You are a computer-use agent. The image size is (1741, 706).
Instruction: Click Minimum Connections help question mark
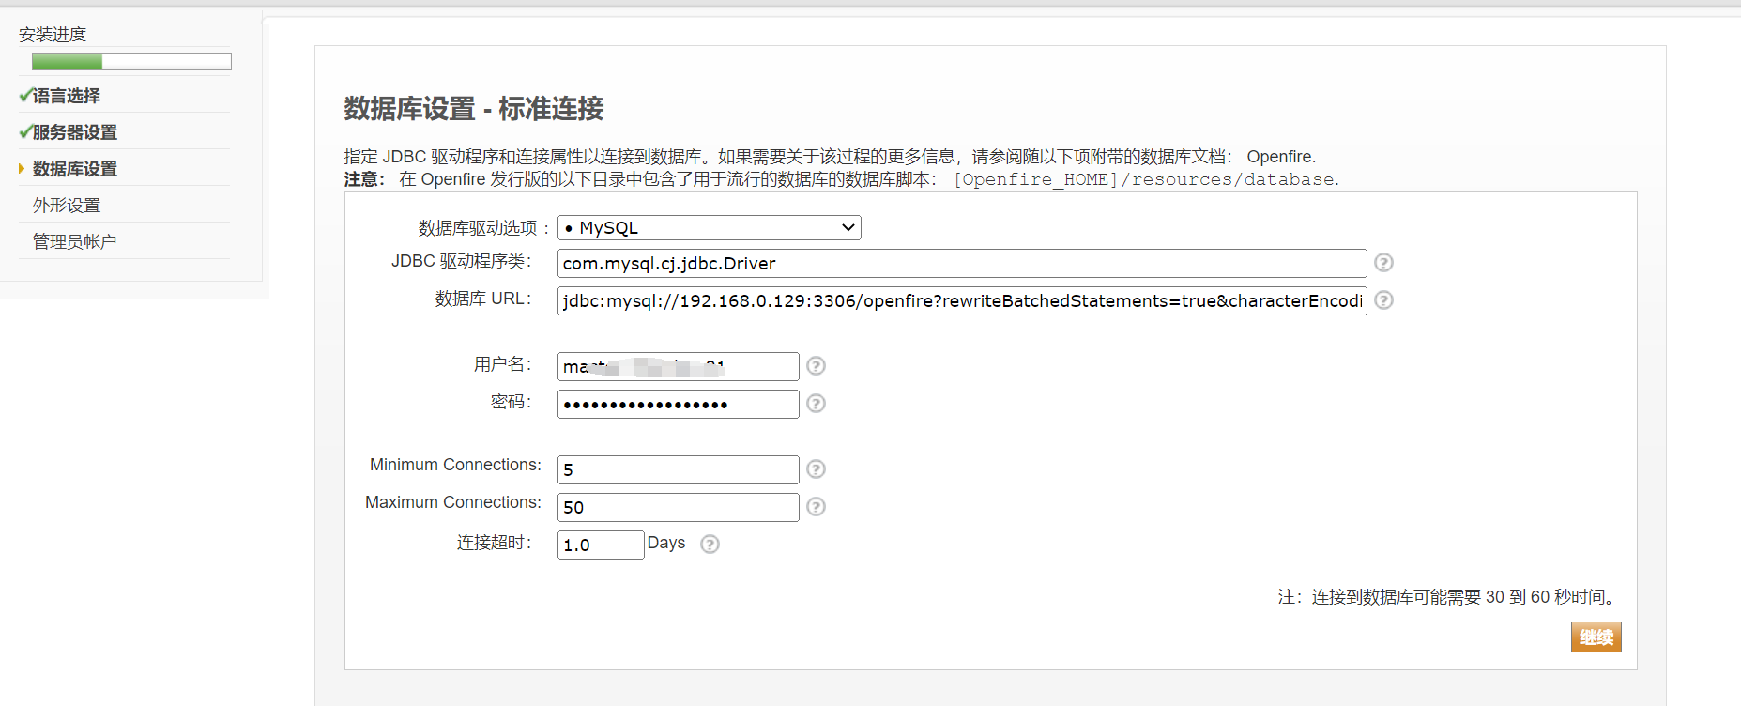[x=816, y=469]
